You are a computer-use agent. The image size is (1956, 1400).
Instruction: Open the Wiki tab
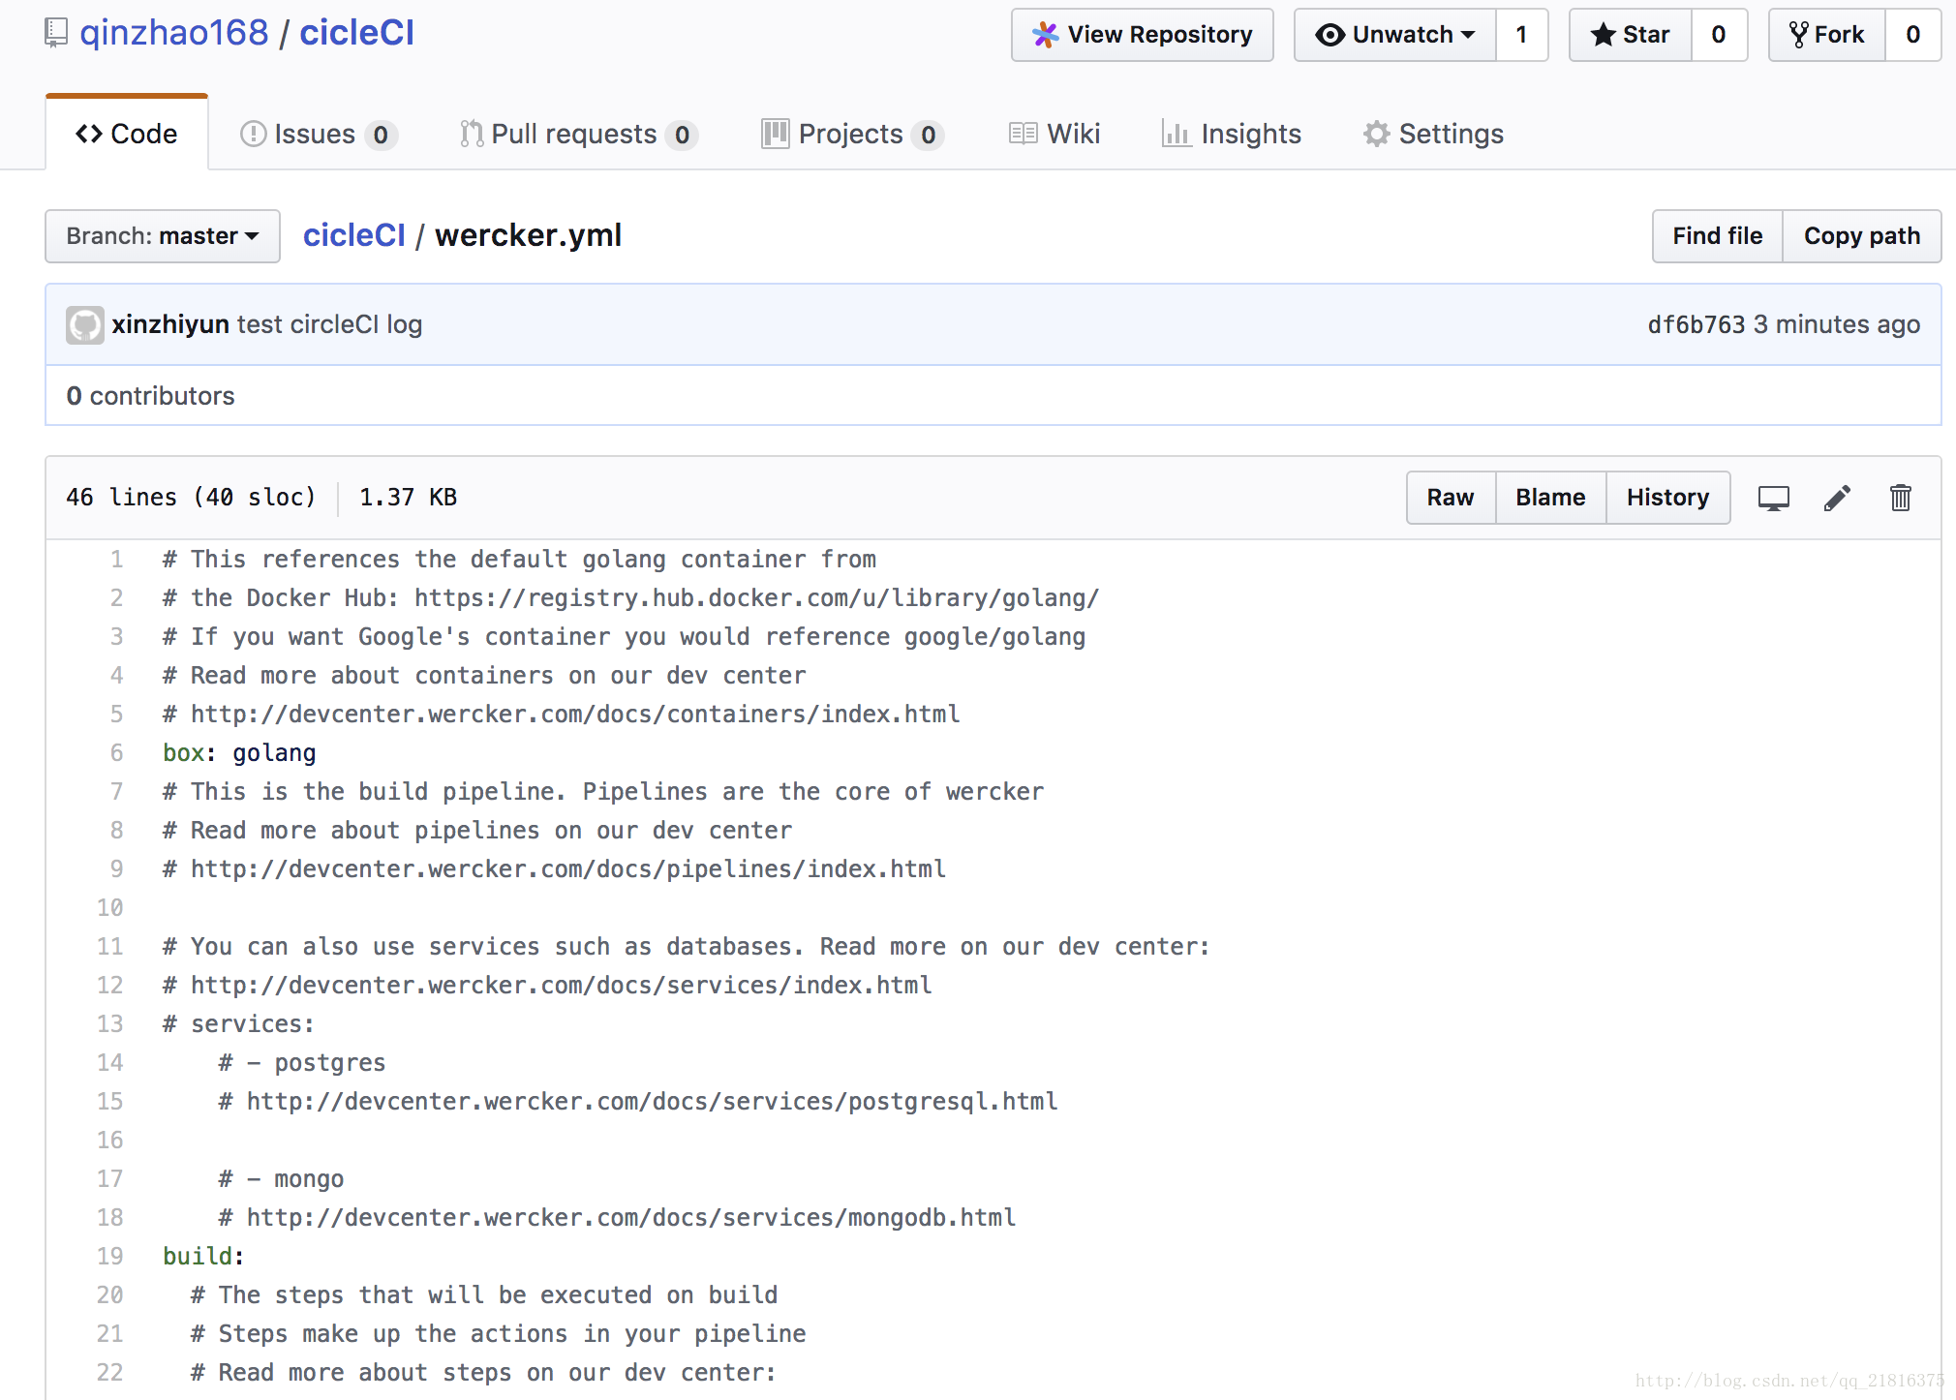tap(1054, 134)
